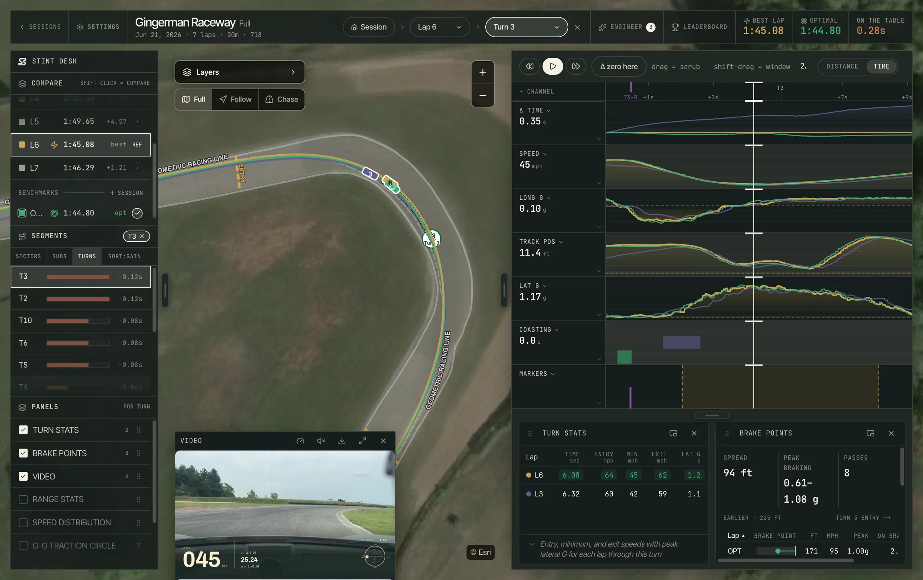The height and width of the screenshot is (580, 923).
Task: Go back to SESSIONS
Action: pyautogui.click(x=40, y=27)
